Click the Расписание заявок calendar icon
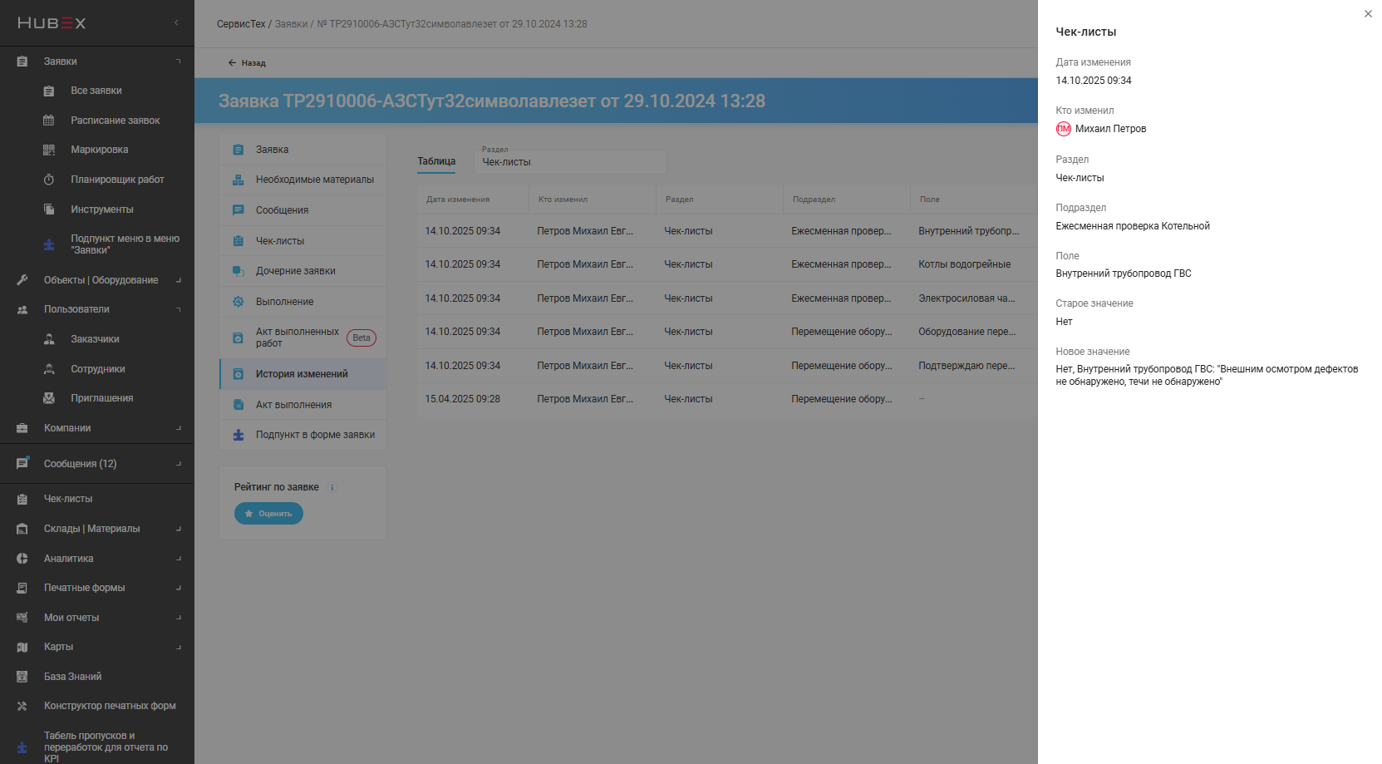The height and width of the screenshot is (764, 1382). pyautogui.click(x=49, y=121)
